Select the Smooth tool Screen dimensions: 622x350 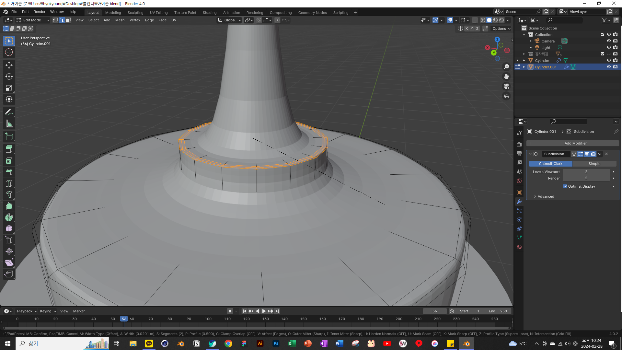click(9, 229)
